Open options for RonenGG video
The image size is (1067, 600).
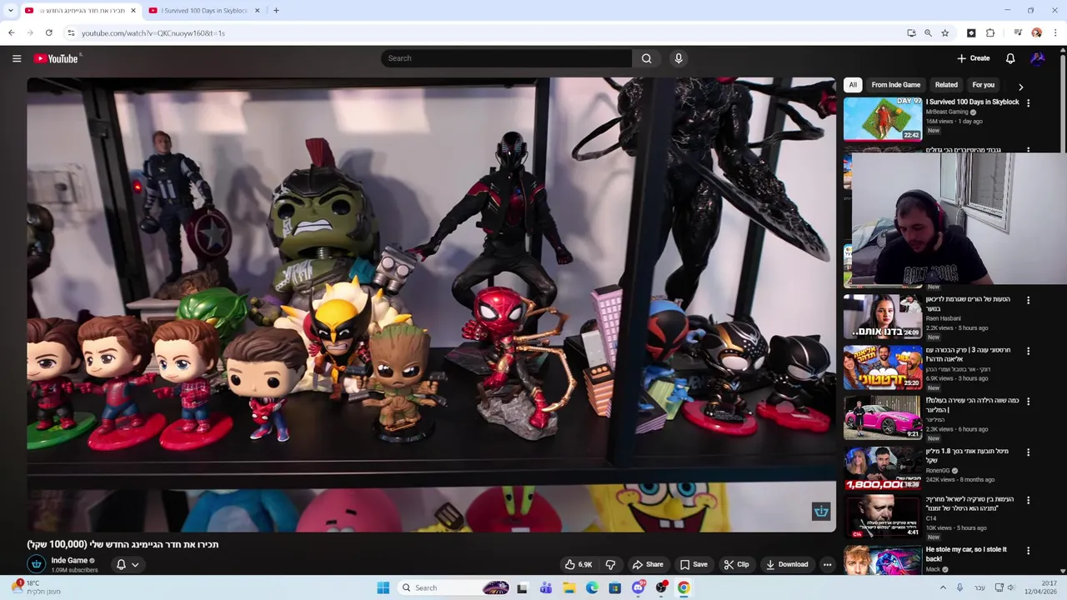tap(1028, 452)
